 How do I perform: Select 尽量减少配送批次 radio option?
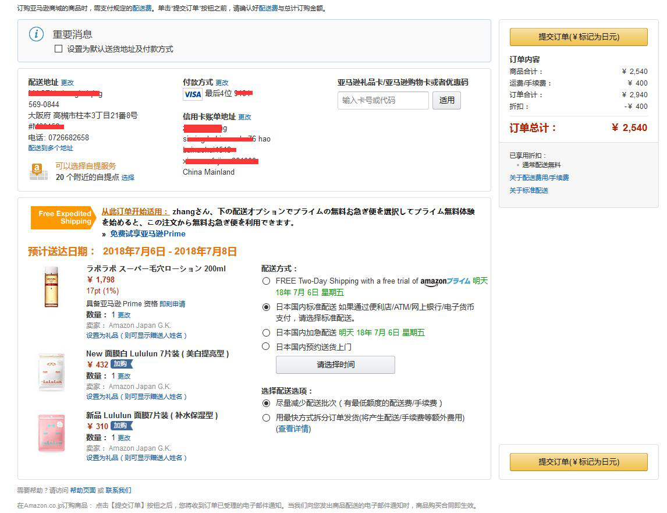(x=267, y=403)
